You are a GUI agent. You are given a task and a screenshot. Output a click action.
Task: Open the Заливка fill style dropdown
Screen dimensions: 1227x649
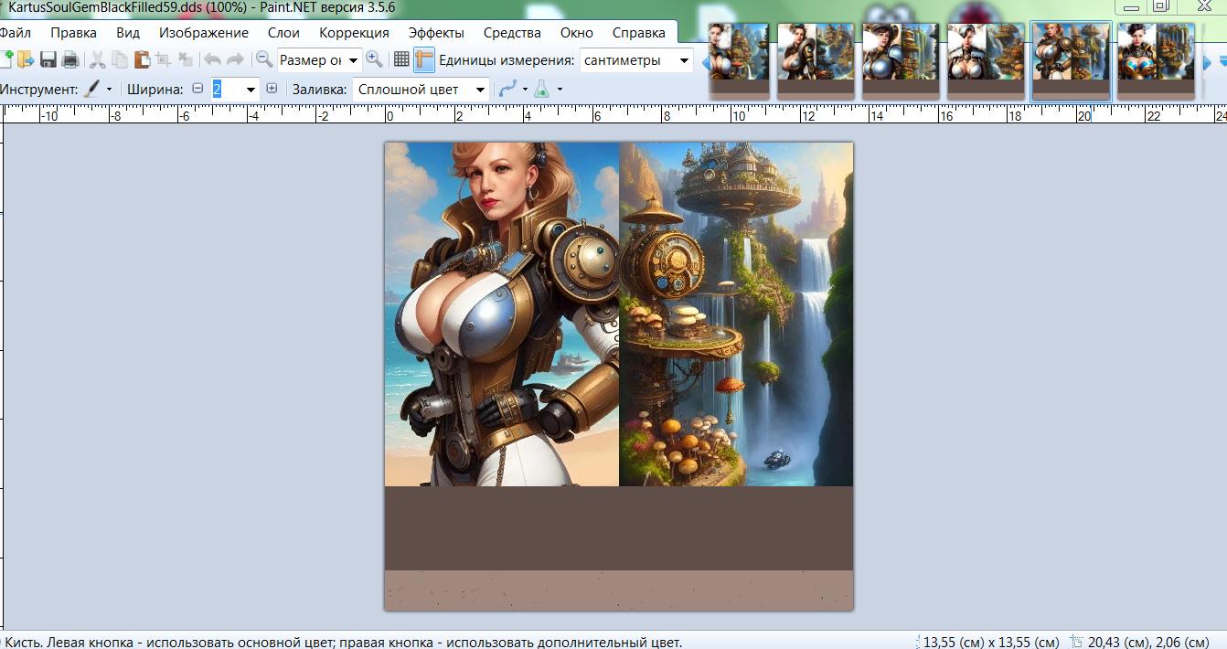click(480, 90)
